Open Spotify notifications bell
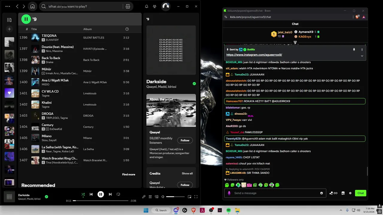The width and height of the screenshot is (383, 215). (x=147, y=6)
